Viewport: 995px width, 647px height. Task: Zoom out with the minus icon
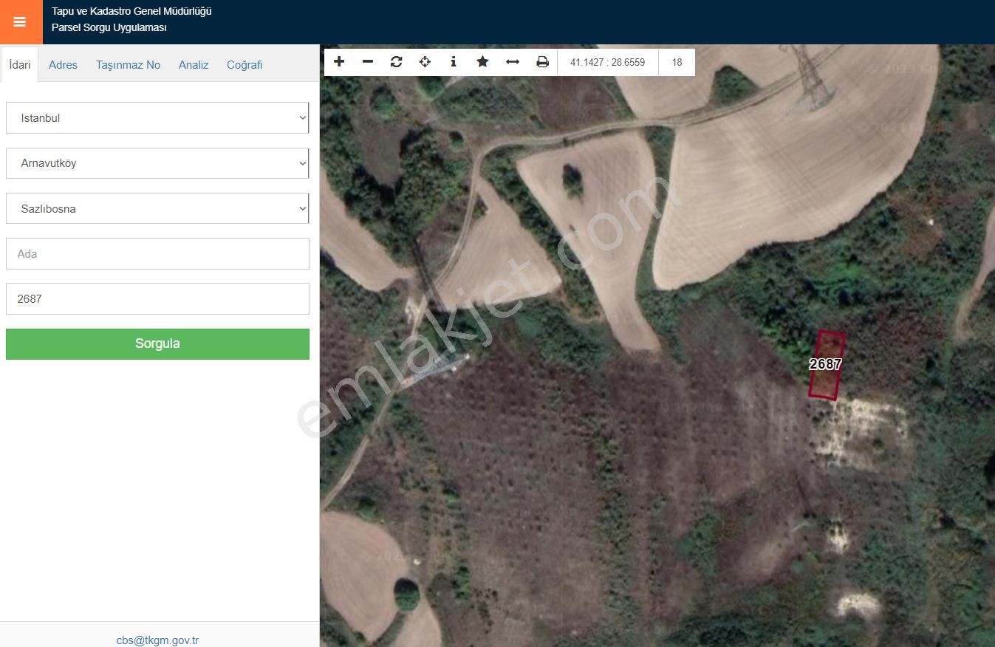(368, 62)
